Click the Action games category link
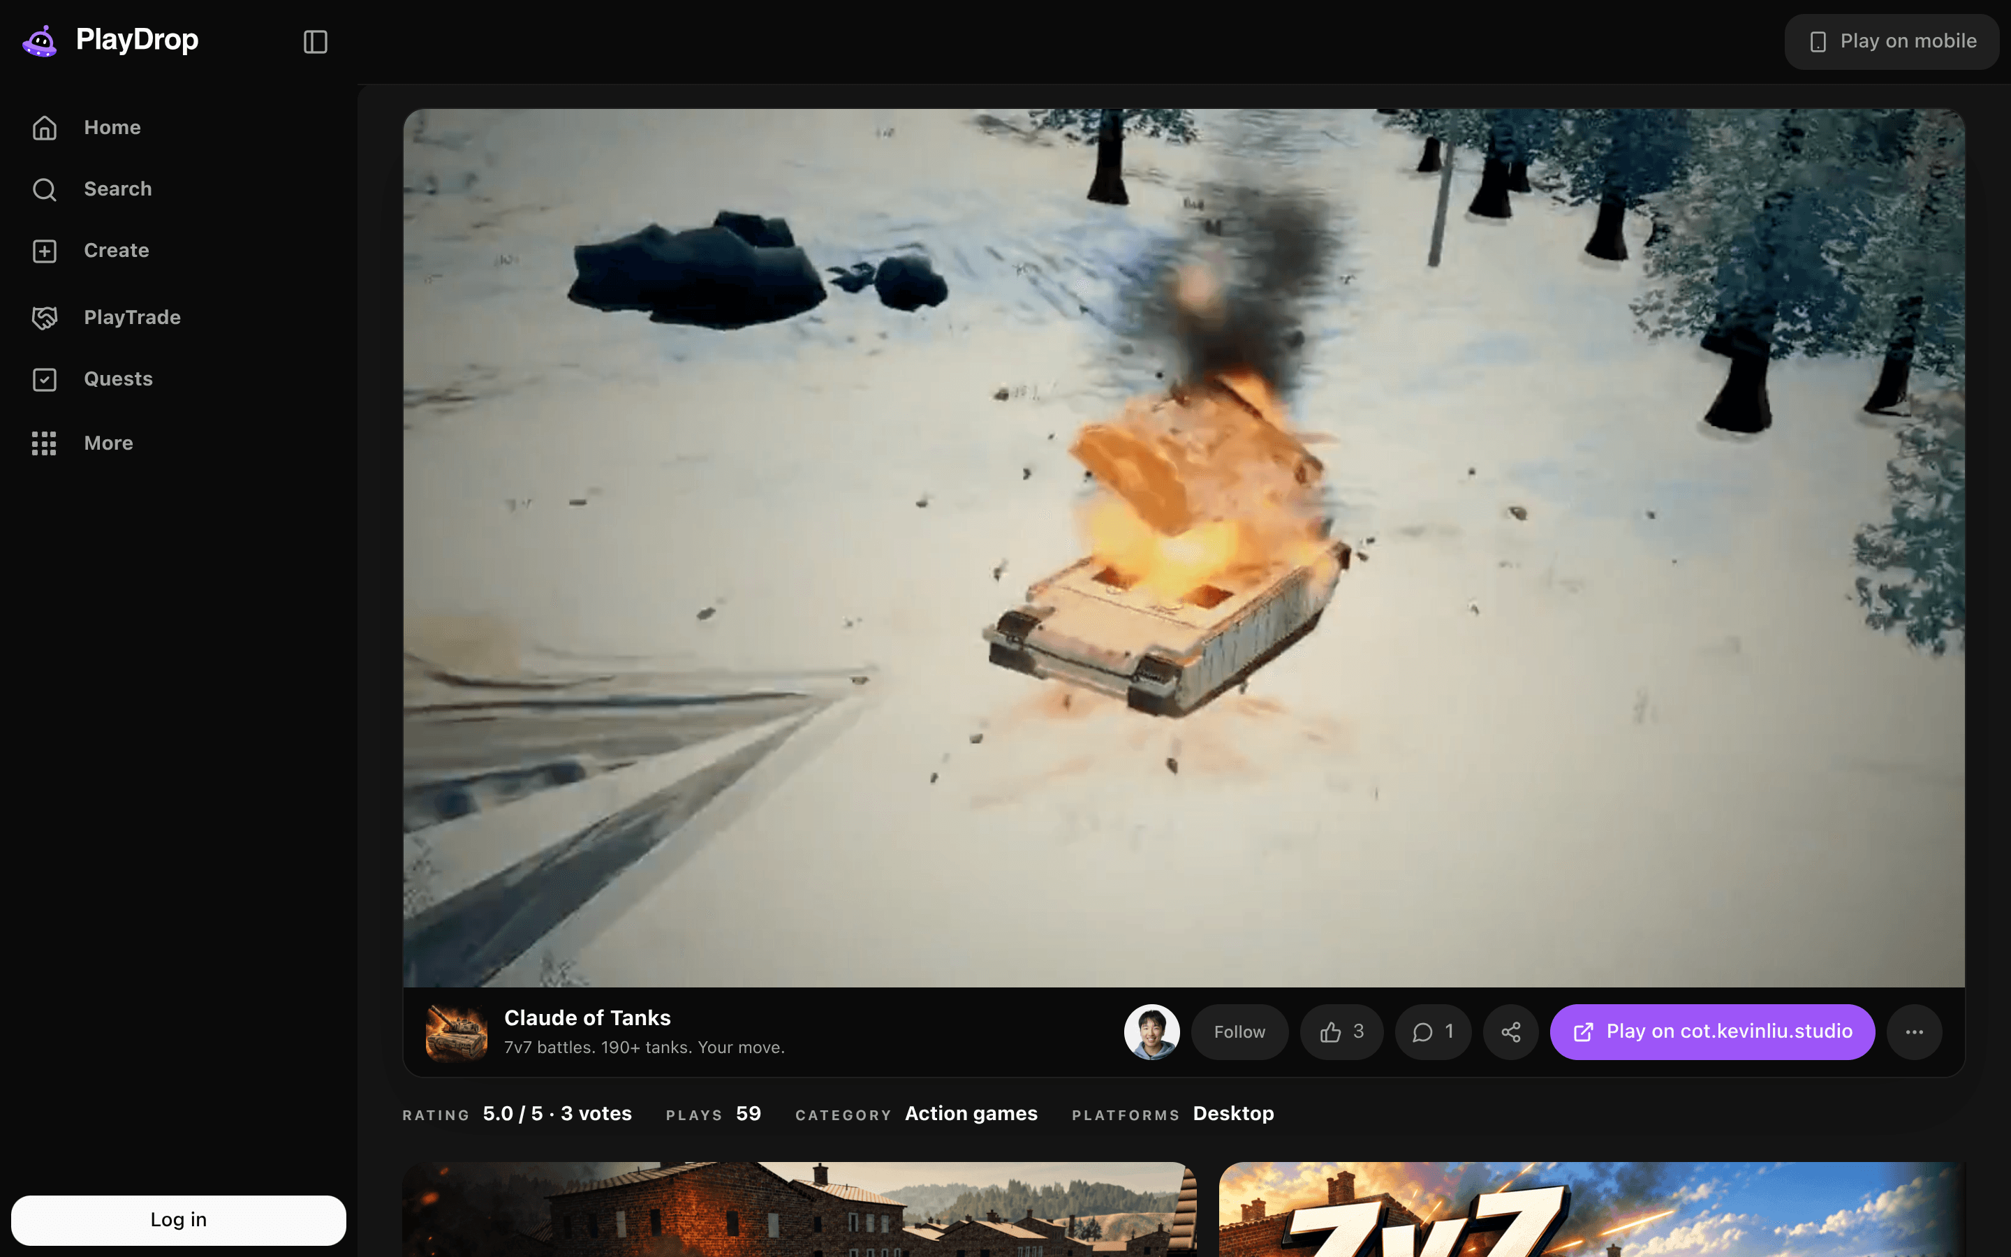This screenshot has width=2011, height=1257. (971, 1113)
